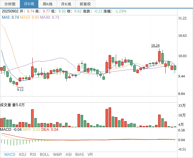Select the MACD indicator
This screenshot has height=158, width=193.
pos(10,155)
